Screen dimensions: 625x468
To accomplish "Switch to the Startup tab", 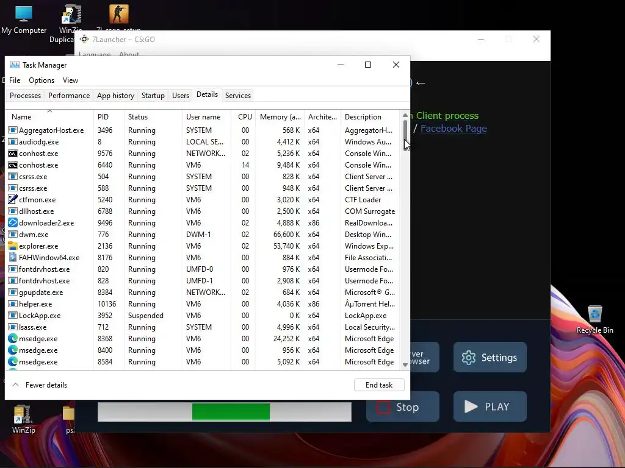I will pos(153,96).
